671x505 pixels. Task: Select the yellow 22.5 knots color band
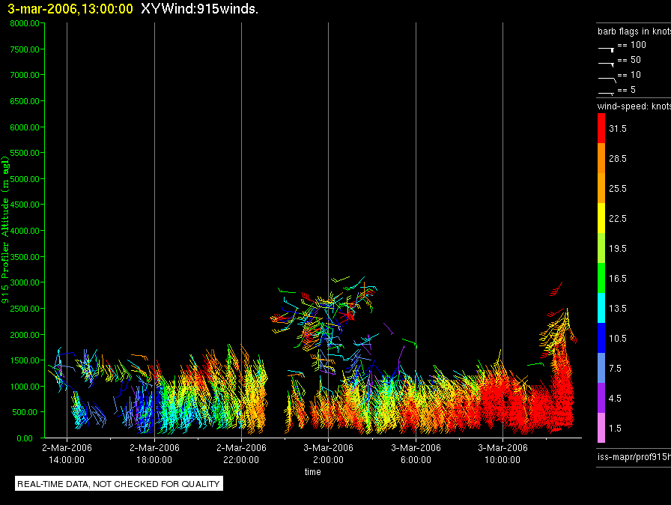pyautogui.click(x=601, y=218)
